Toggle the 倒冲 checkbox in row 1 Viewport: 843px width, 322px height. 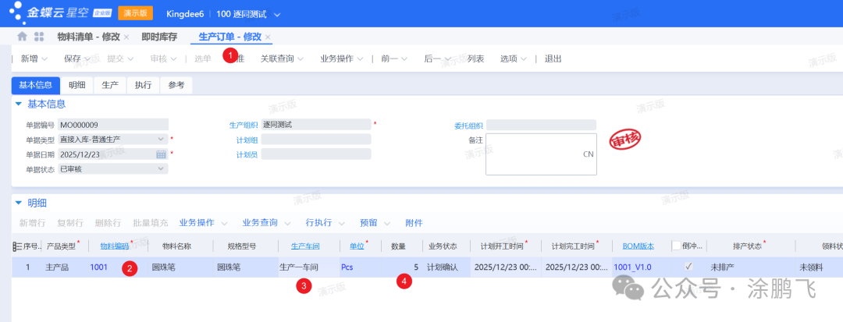tap(688, 267)
